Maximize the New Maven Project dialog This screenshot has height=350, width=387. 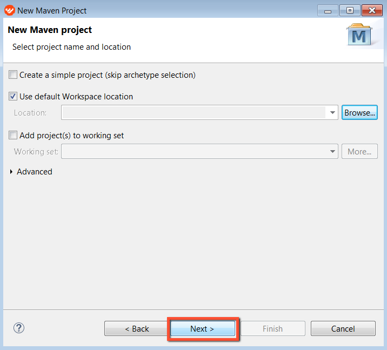point(350,11)
